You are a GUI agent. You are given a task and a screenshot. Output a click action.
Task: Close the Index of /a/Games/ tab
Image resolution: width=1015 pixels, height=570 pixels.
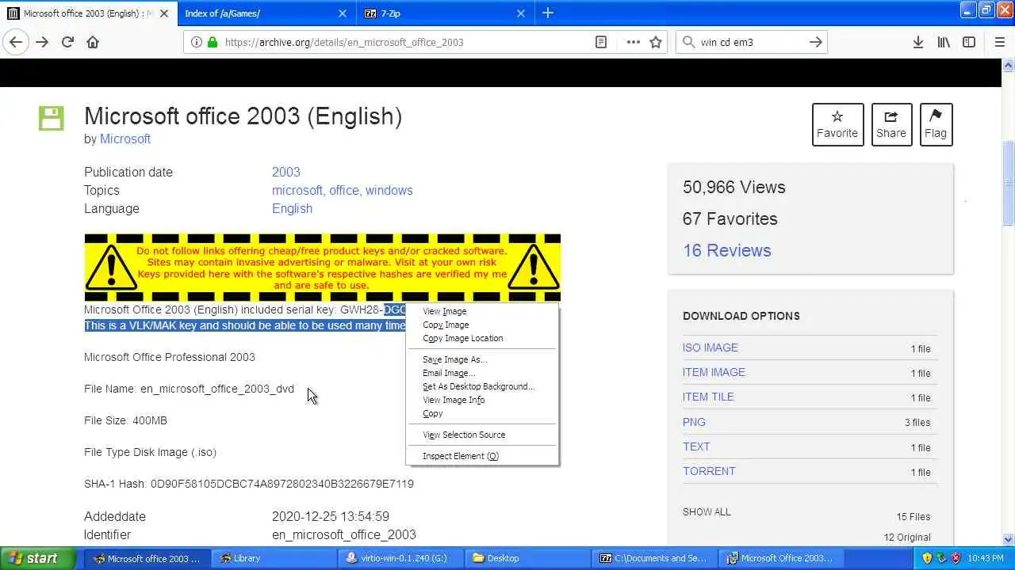click(x=343, y=13)
